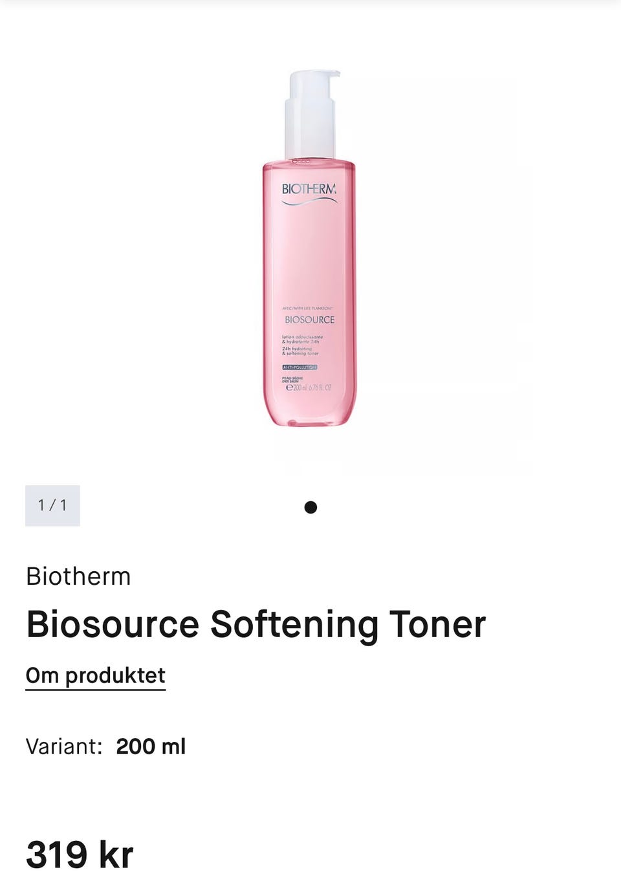
Task: Click the Biosource Softening Toner title
Action: pyautogui.click(x=256, y=624)
